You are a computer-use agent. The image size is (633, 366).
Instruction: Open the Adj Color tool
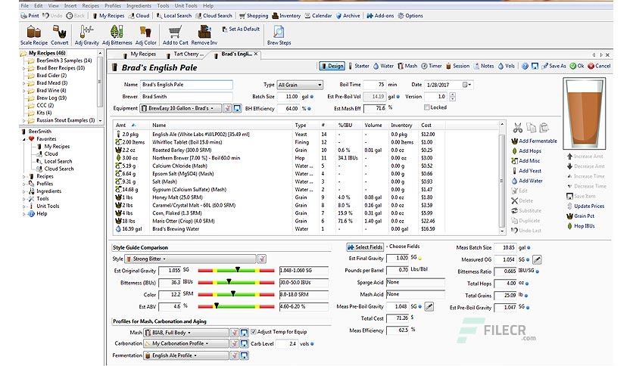coord(145,35)
